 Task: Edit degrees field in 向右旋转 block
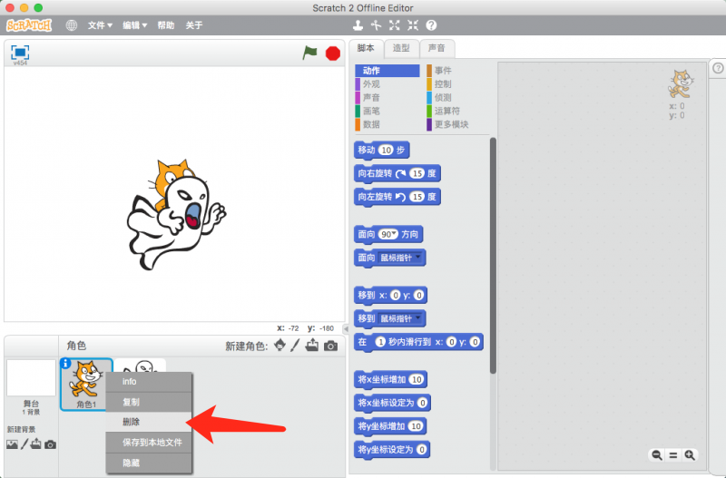[x=417, y=173]
